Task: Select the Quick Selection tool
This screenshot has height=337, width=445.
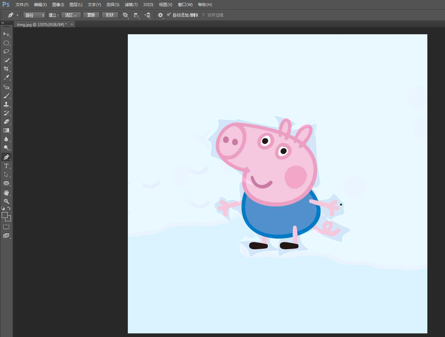Action: 6,60
